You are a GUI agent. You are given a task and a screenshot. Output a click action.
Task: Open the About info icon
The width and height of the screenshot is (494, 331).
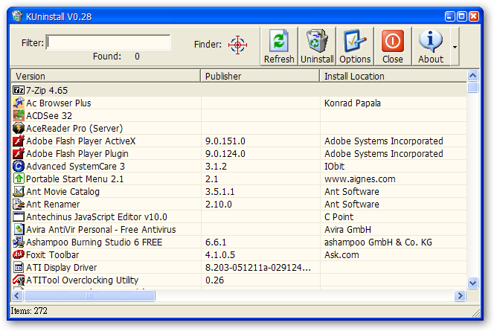pyautogui.click(x=430, y=41)
